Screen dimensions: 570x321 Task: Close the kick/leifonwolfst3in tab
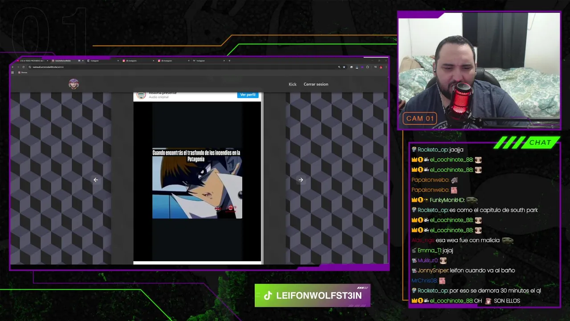[x=83, y=61]
